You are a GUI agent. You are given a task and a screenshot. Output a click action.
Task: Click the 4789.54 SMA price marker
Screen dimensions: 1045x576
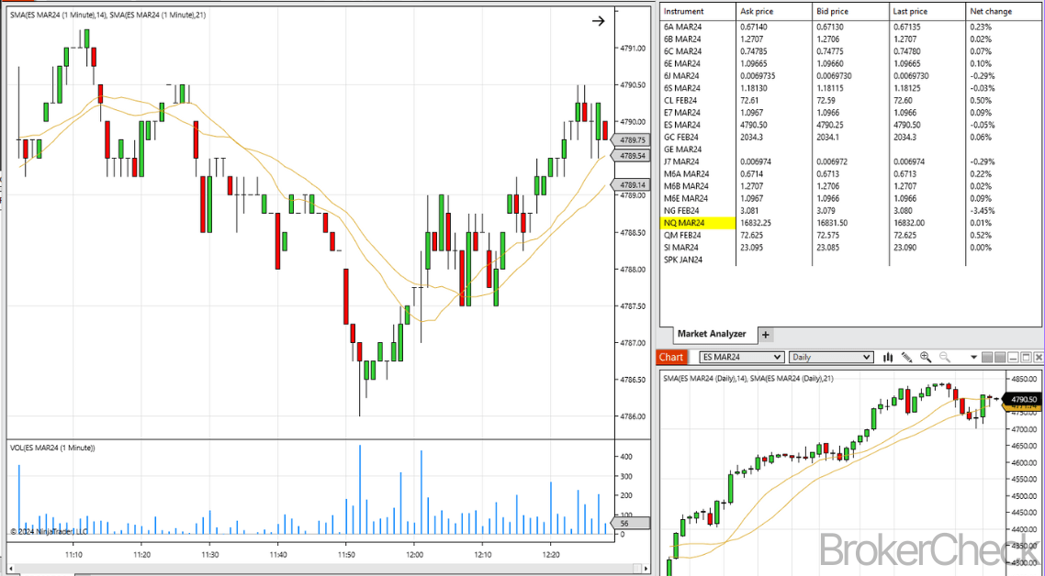click(631, 156)
